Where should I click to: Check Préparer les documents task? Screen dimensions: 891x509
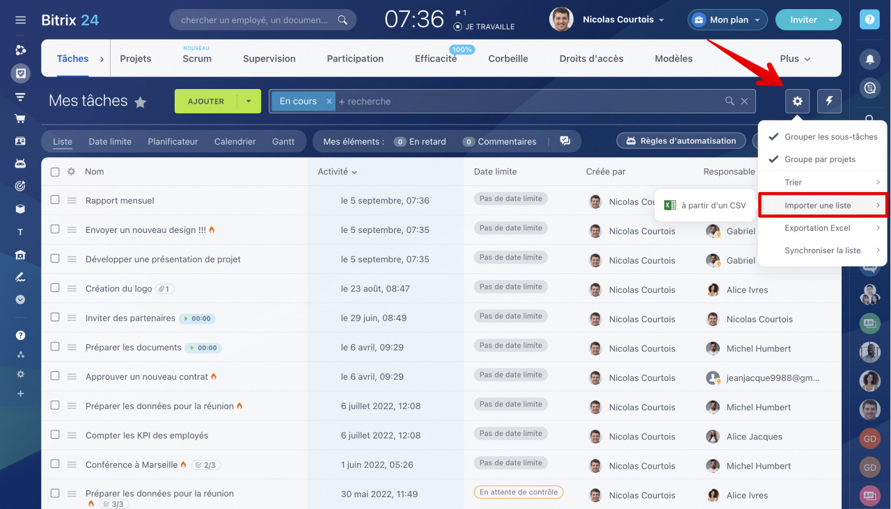tap(55, 346)
